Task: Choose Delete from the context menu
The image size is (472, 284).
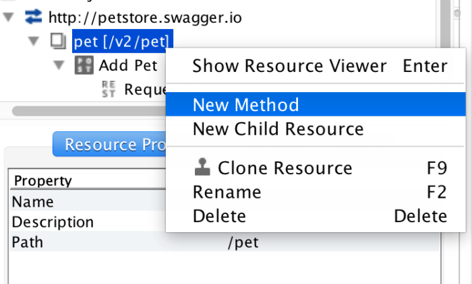Action: pyautogui.click(x=316, y=216)
